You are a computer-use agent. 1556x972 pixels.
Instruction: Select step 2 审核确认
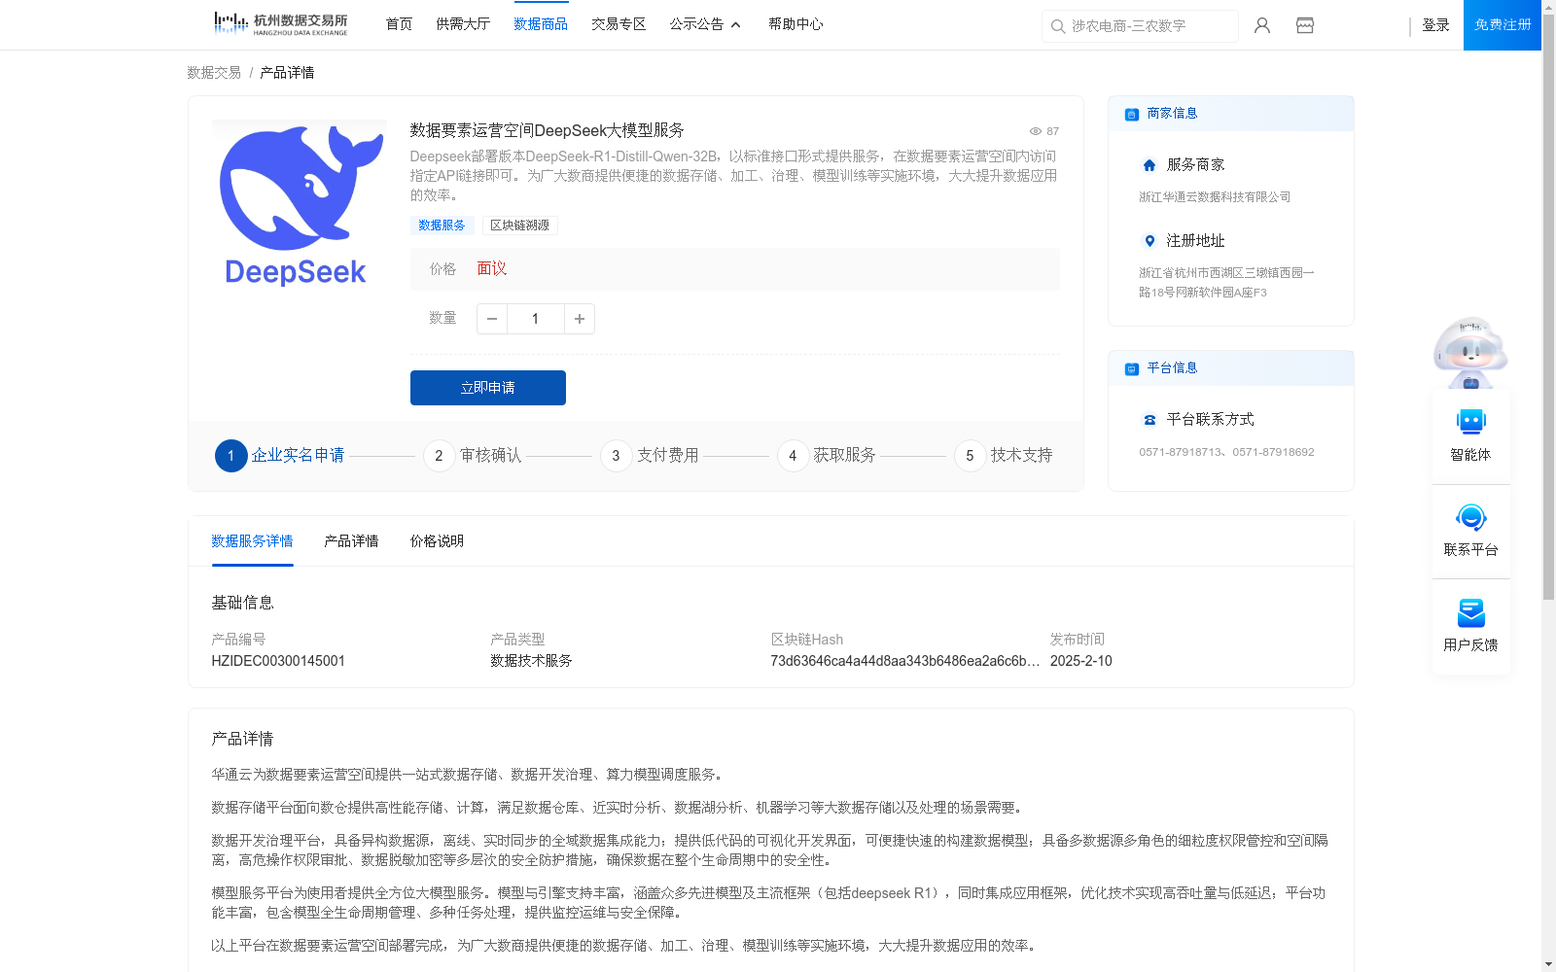473,456
